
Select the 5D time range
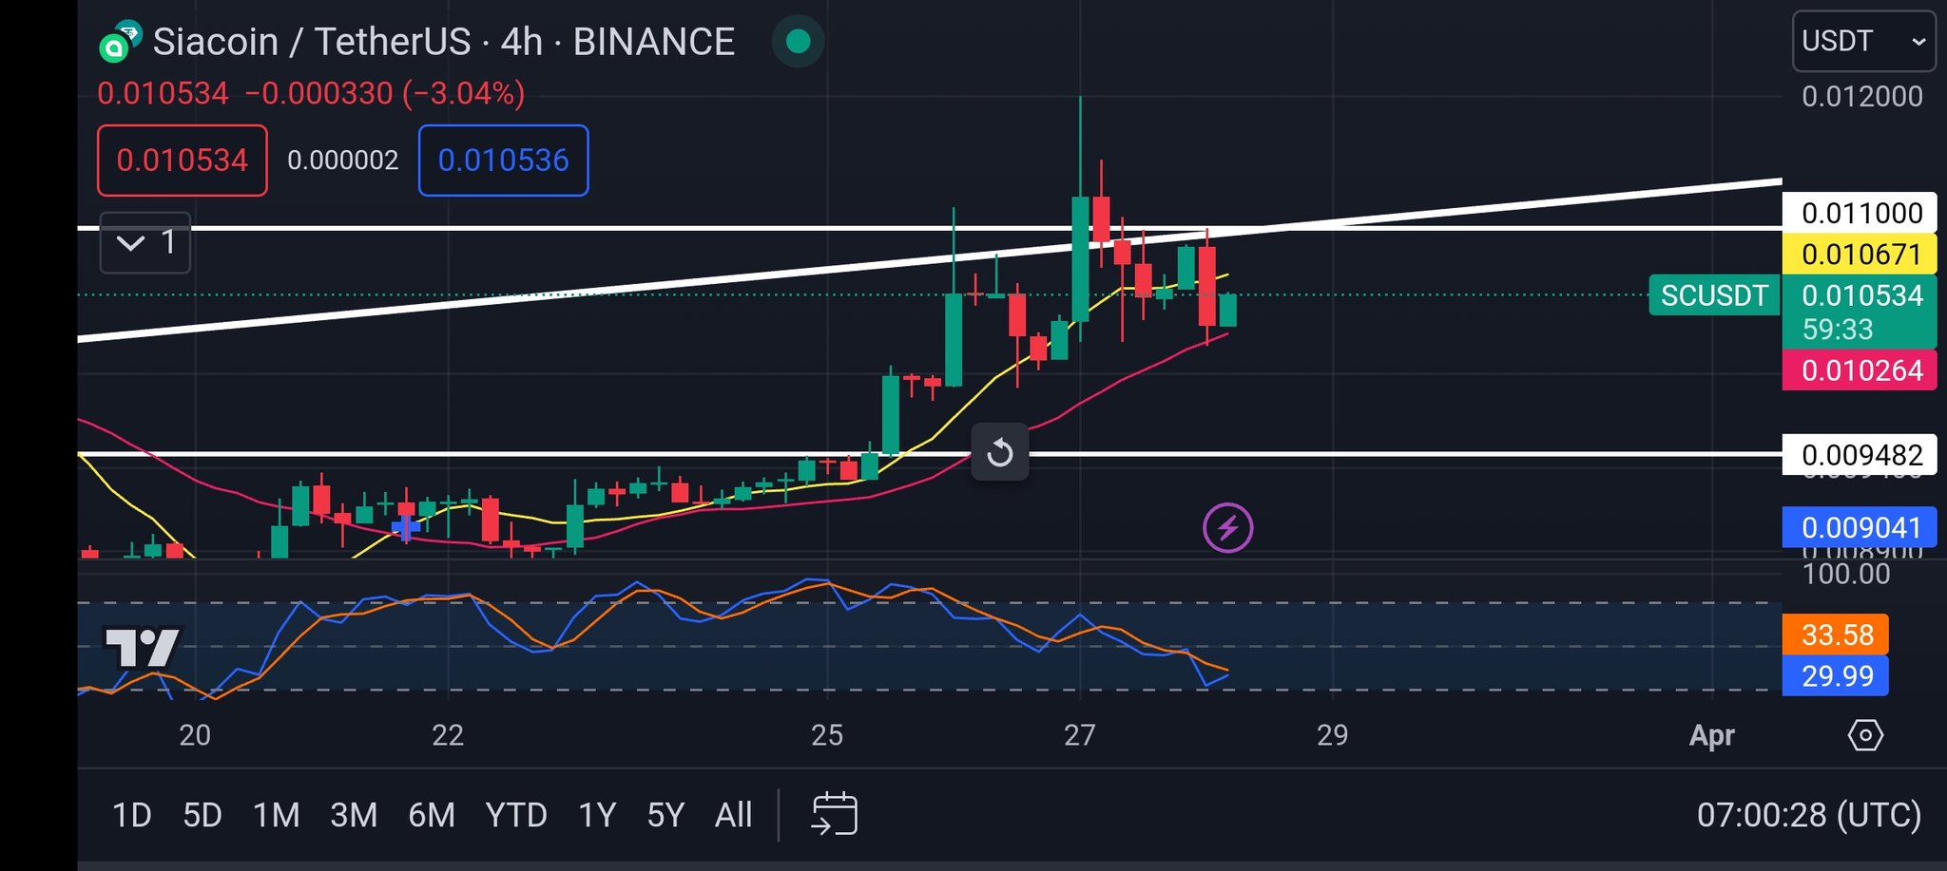tap(202, 815)
